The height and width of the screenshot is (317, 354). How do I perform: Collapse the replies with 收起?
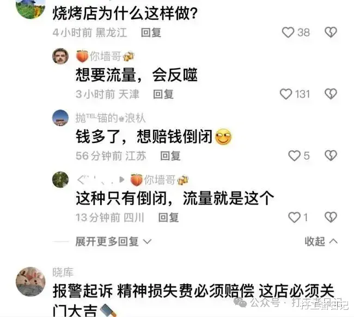pyautogui.click(x=321, y=242)
